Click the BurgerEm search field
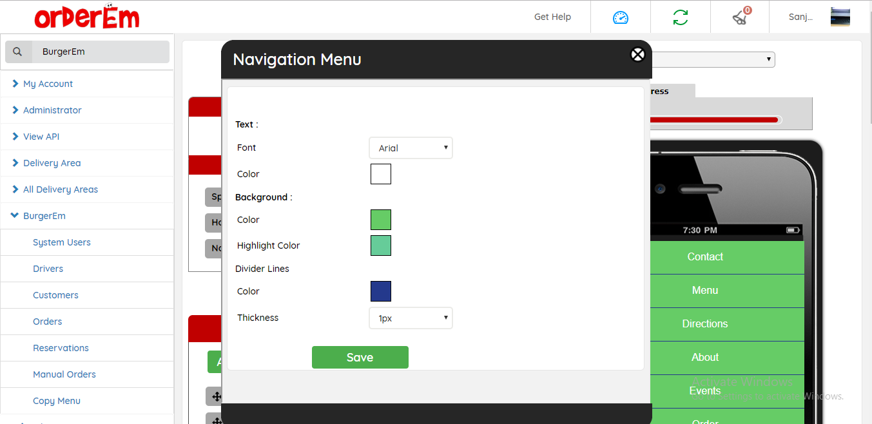 click(100, 52)
